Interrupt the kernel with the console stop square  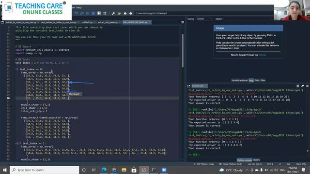tap(298, 86)
